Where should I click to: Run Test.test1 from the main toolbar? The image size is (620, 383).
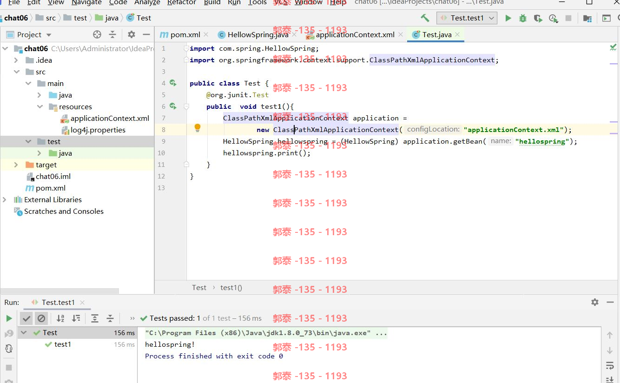click(508, 18)
